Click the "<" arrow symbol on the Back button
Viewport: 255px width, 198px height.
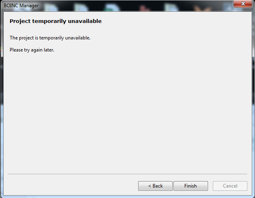[x=150, y=186]
